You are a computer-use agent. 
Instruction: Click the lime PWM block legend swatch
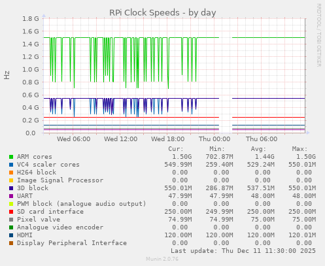point(11,204)
